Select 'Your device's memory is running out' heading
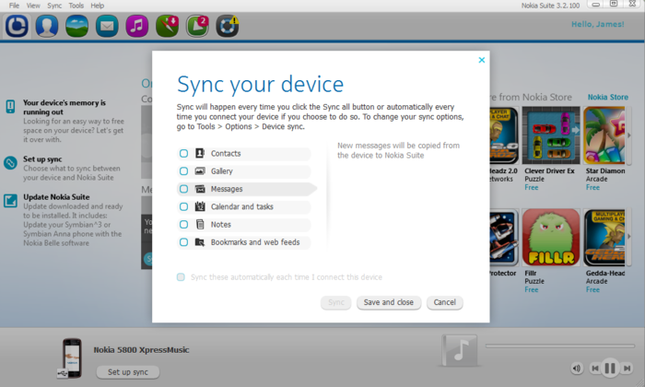The image size is (645, 387). coord(64,107)
